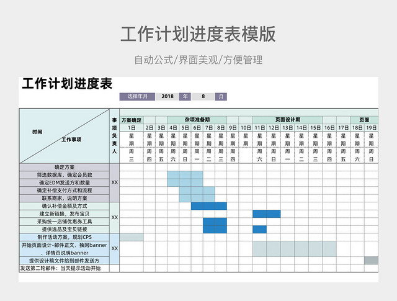
Task: Select the 确定方案 task row
Action: coord(65,167)
